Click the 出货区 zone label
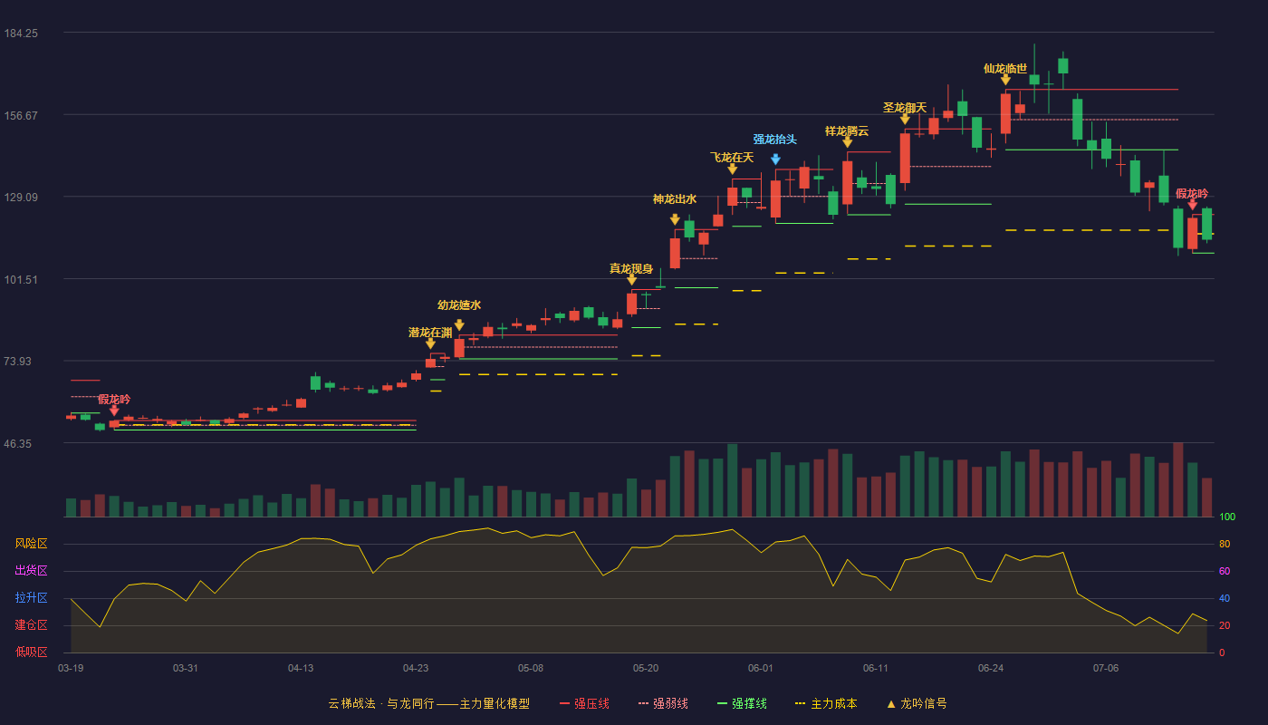Viewport: 1268px width, 725px height. 32,571
